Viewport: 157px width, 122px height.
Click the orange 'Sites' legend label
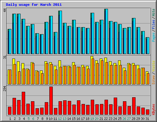click(154, 80)
